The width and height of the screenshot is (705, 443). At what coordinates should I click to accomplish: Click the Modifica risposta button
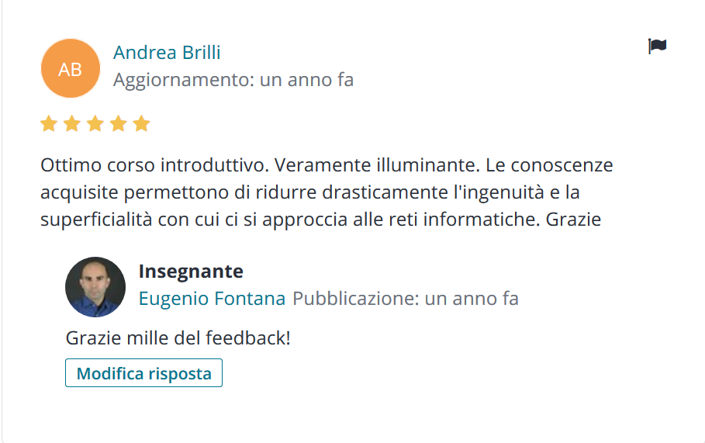(x=144, y=373)
